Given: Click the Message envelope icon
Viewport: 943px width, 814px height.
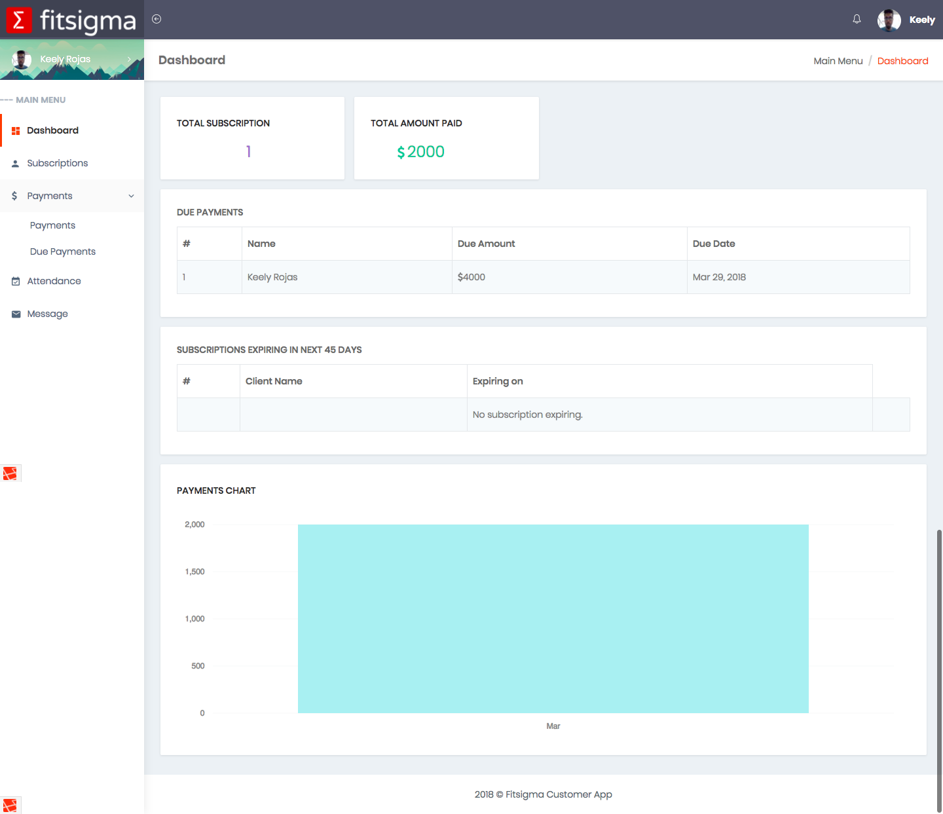Looking at the screenshot, I should pos(16,314).
